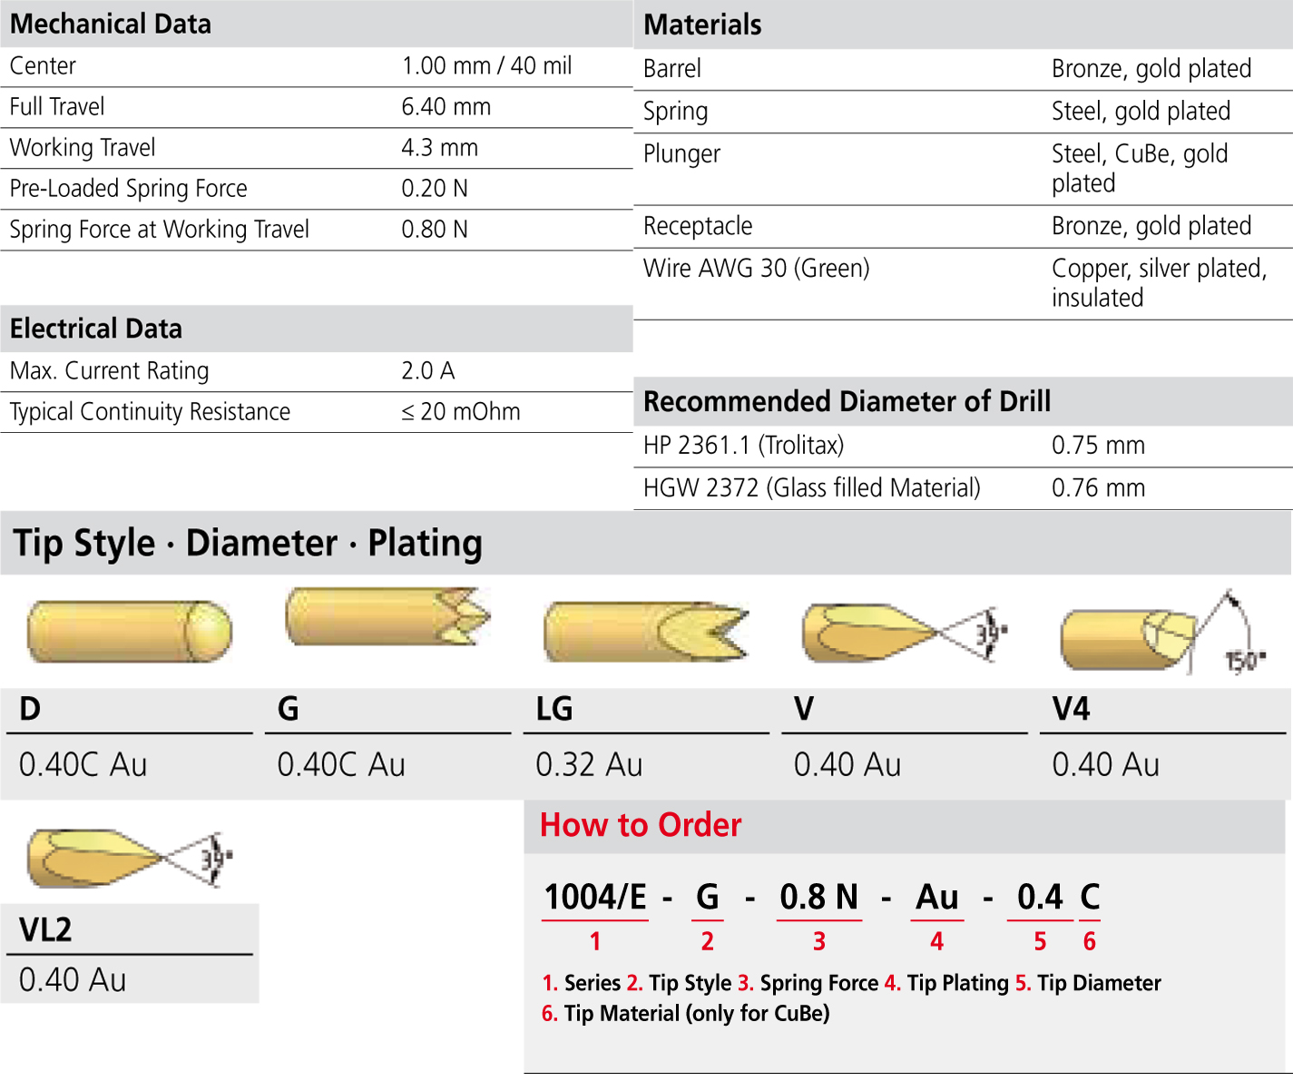Select the Au tip plating code
This screenshot has width=1293, height=1081.
pos(936,898)
